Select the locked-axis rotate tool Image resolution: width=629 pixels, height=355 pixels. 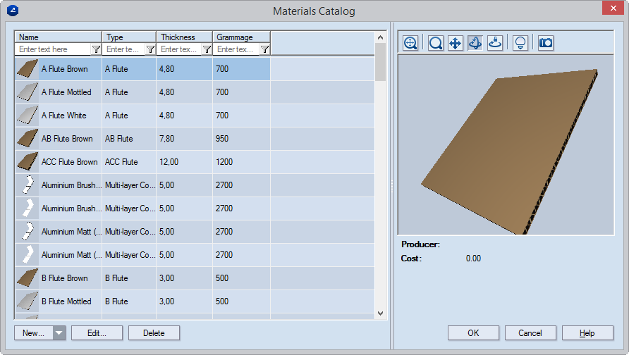coord(496,43)
